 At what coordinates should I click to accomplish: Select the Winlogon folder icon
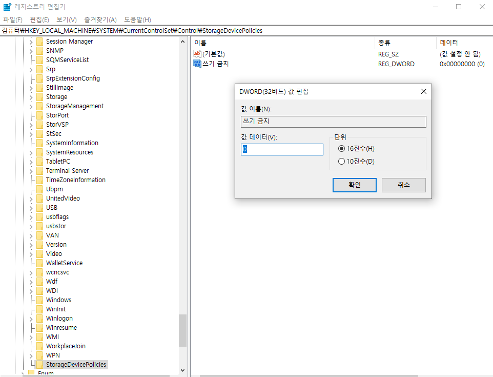[x=39, y=319]
